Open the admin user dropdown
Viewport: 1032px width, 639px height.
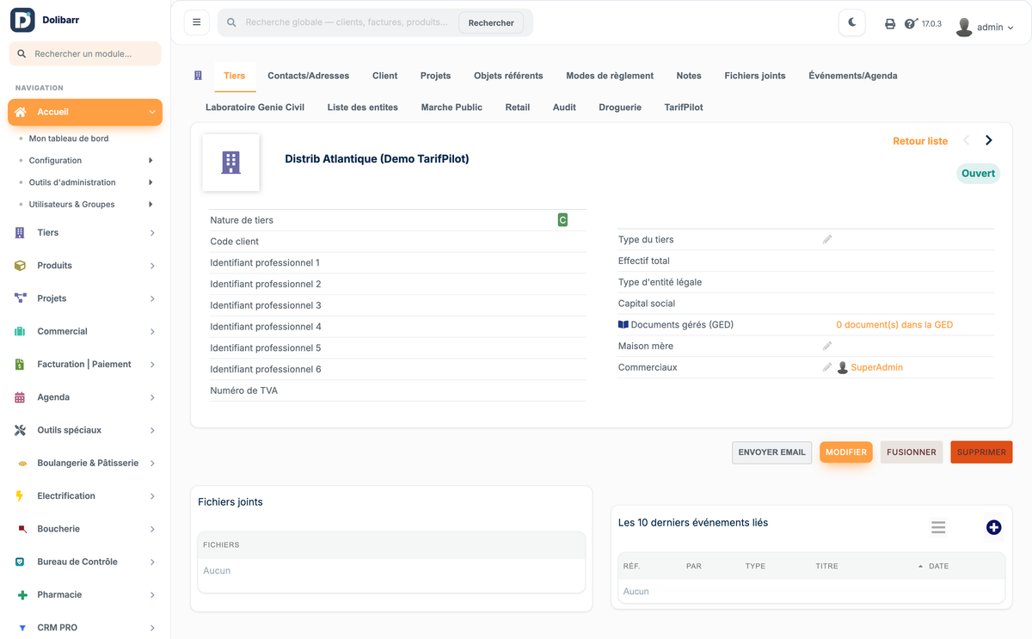click(x=986, y=27)
